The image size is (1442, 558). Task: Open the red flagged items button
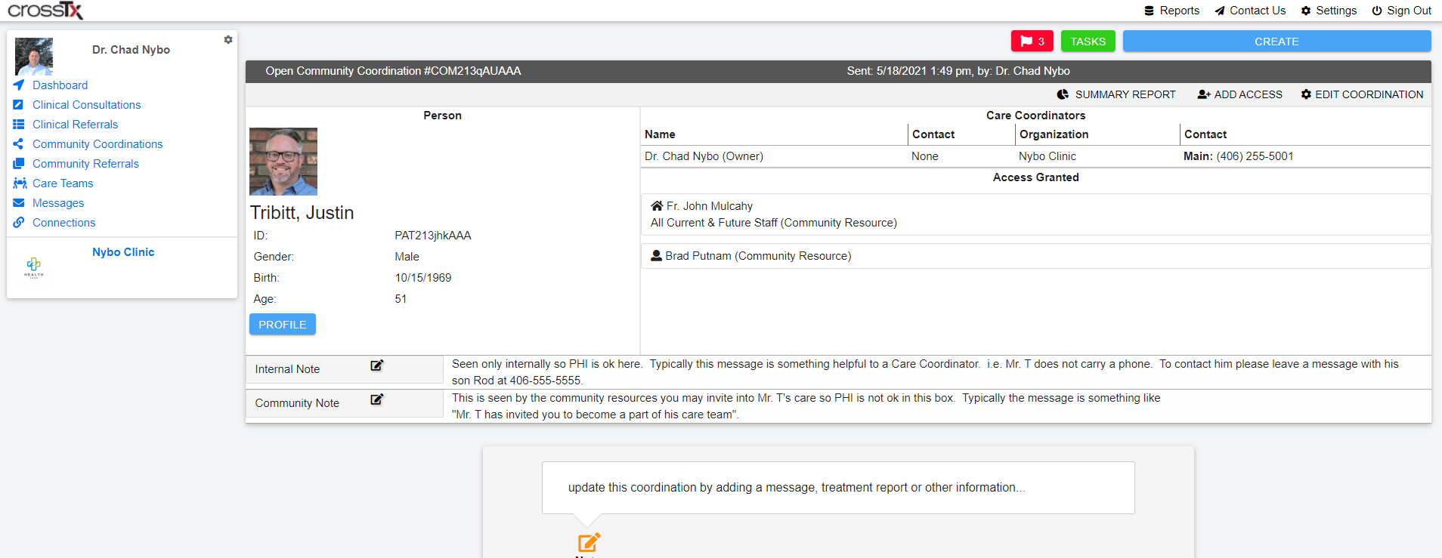1032,42
